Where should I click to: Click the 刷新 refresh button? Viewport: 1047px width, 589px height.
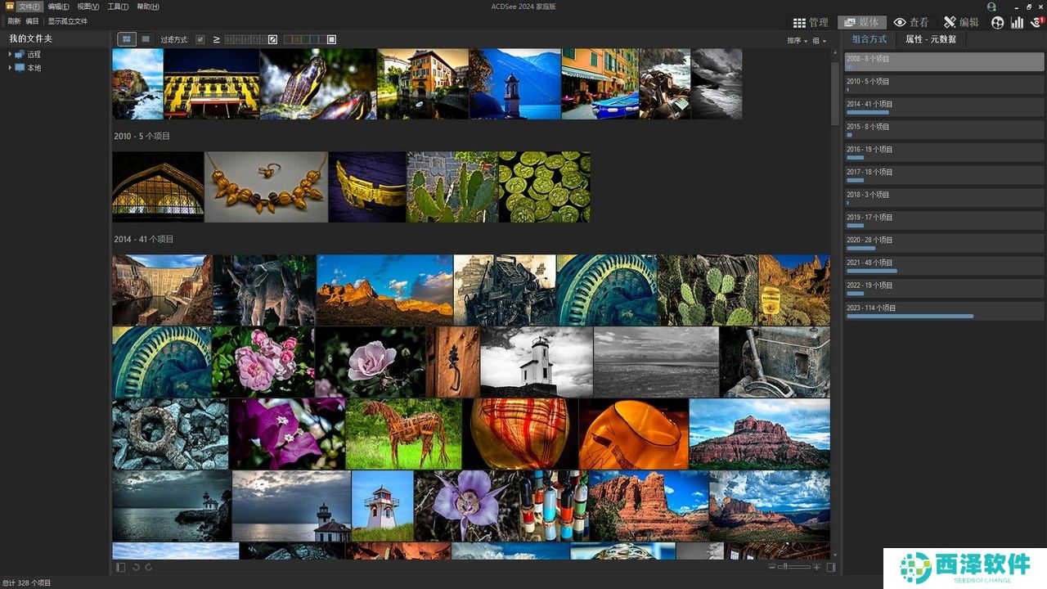[x=14, y=21]
